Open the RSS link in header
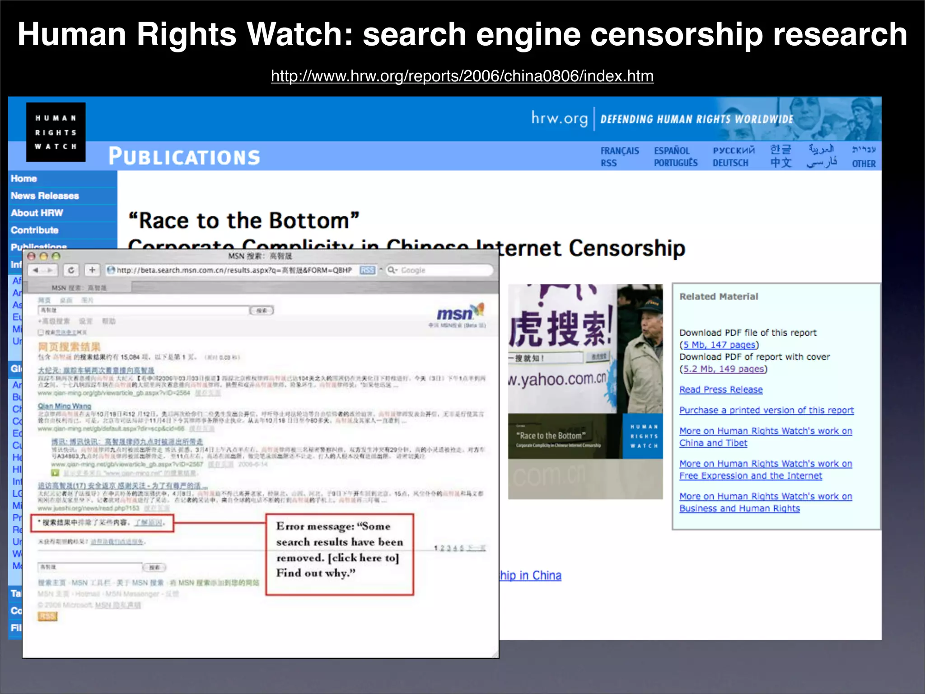 click(x=608, y=163)
